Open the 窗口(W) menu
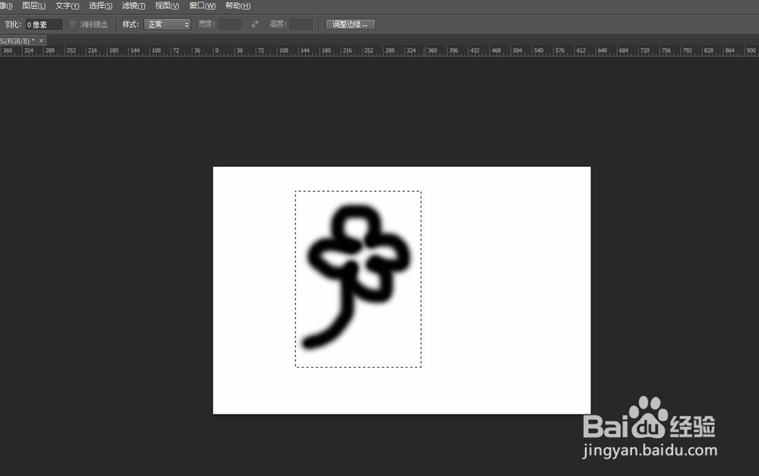Image resolution: width=759 pixels, height=476 pixels. point(203,6)
